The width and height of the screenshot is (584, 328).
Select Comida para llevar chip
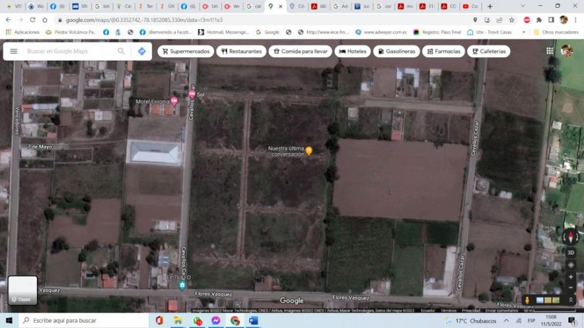point(300,51)
